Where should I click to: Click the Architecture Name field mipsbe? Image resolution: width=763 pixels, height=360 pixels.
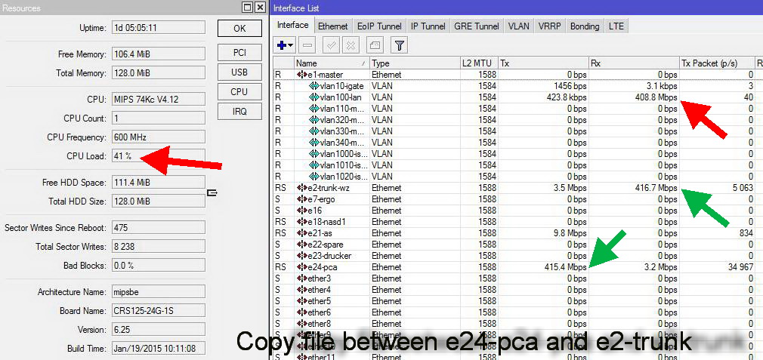pos(158,292)
